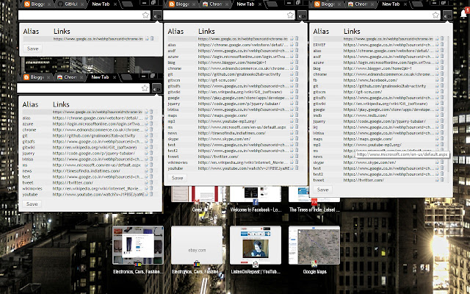Open alias extension icon in the GitHub window
Screen dimensions: 470x294
coord(157,15)
